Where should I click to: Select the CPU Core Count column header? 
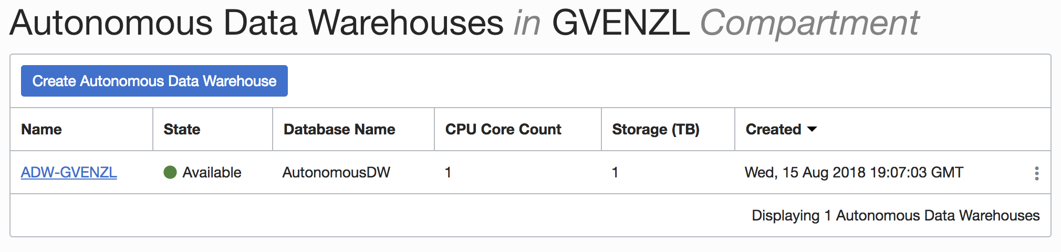pos(503,129)
